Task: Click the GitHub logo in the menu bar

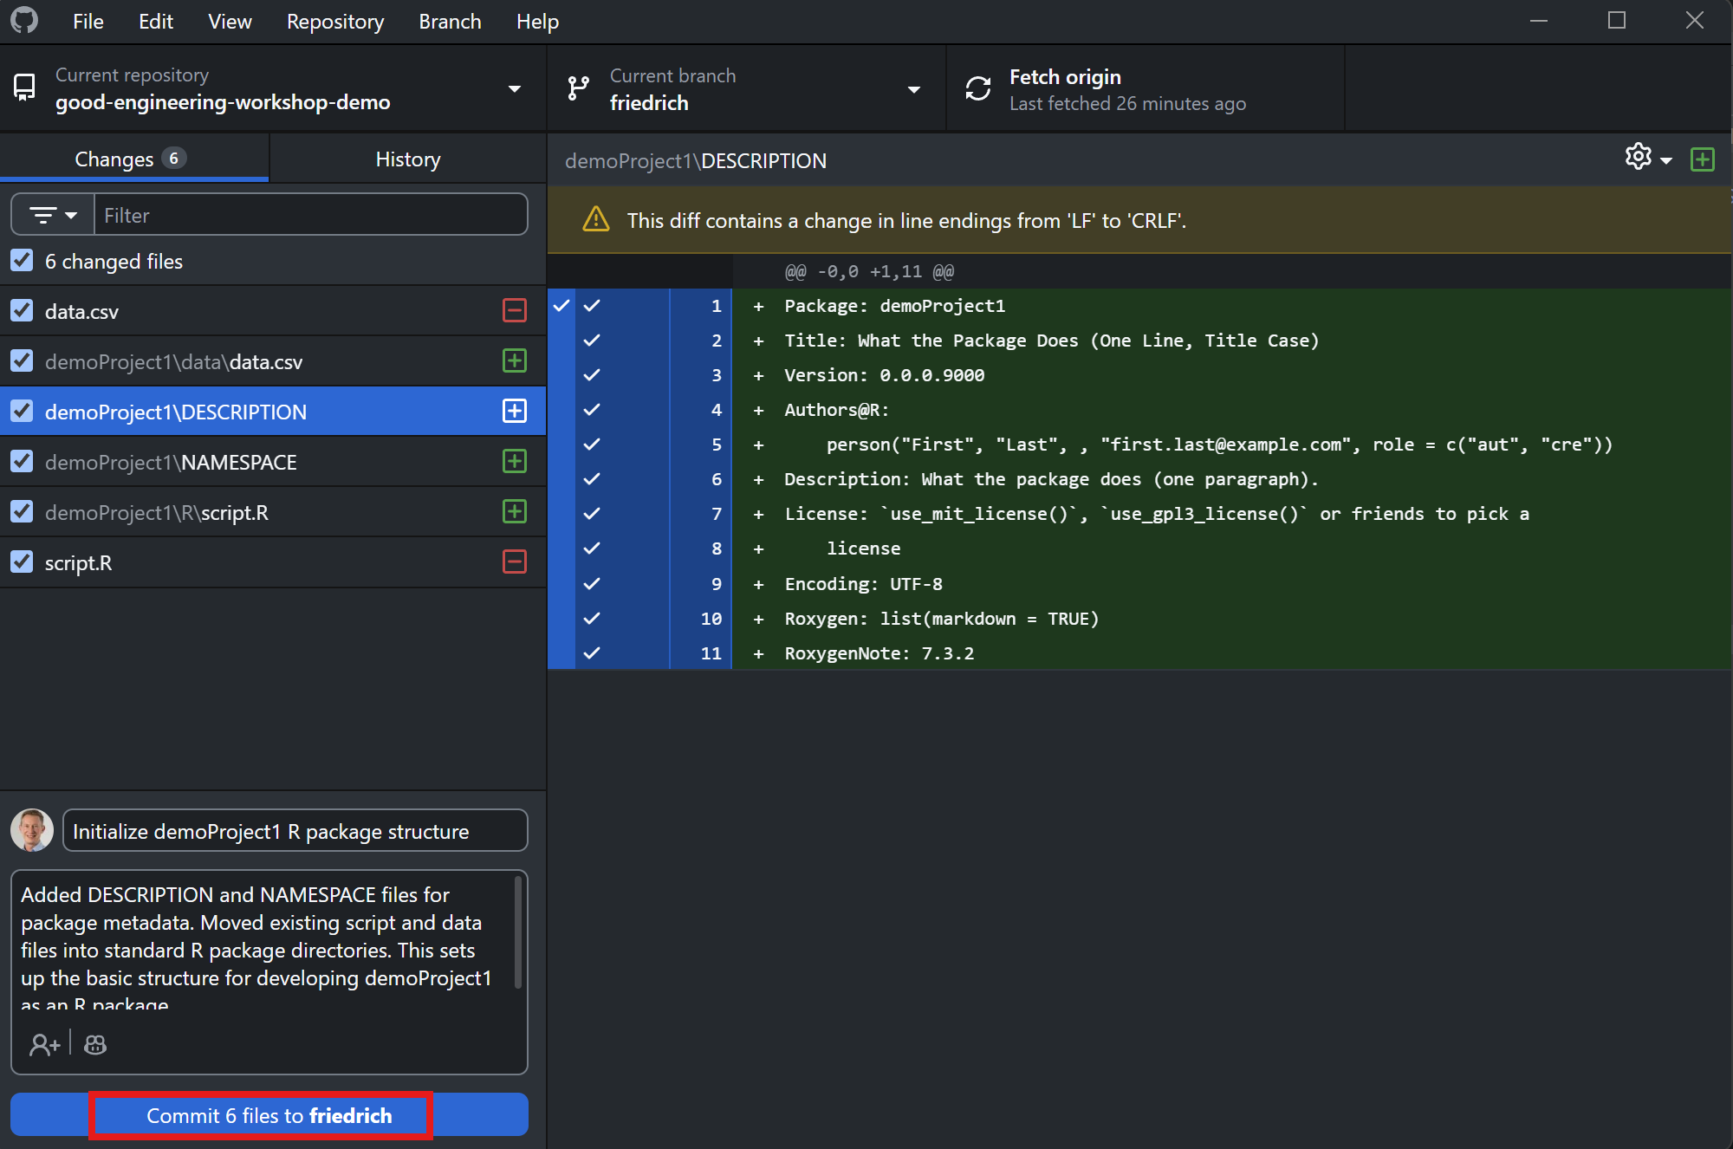Action: point(24,21)
